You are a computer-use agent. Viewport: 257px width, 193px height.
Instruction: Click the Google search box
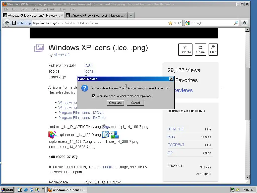pyautogui.click(x=213, y=23)
